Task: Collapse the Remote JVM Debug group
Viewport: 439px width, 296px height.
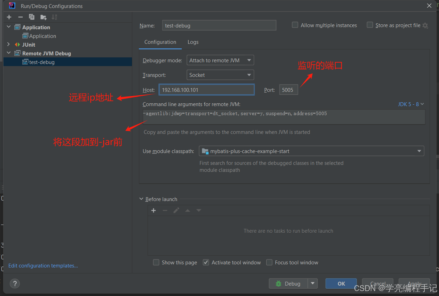Action: pyautogui.click(x=8, y=53)
